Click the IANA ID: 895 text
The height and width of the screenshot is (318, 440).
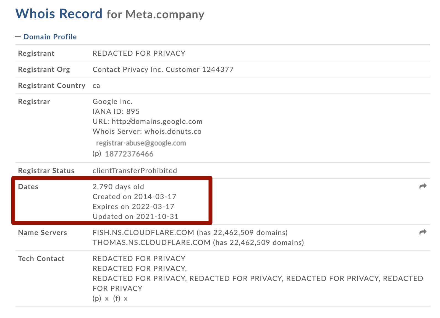tap(116, 111)
